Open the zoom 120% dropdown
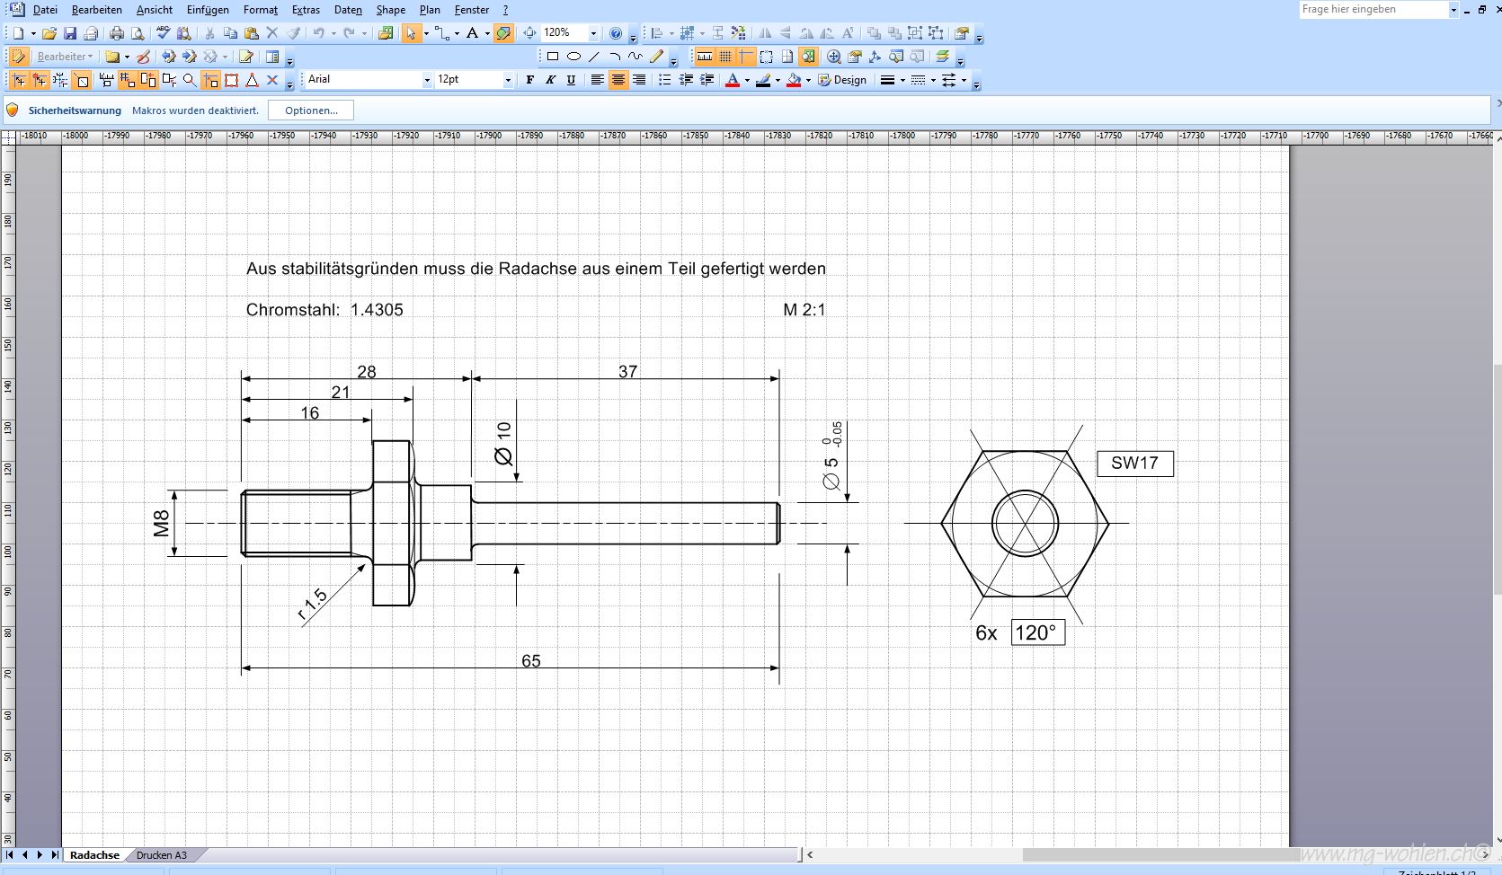This screenshot has width=1502, height=875. tap(593, 33)
